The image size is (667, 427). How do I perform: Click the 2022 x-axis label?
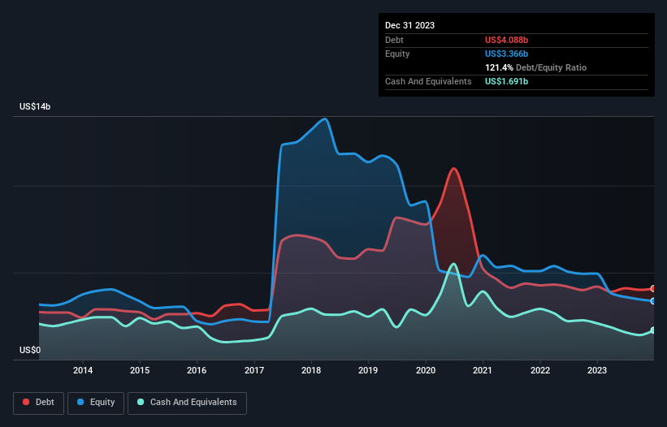[539, 370]
